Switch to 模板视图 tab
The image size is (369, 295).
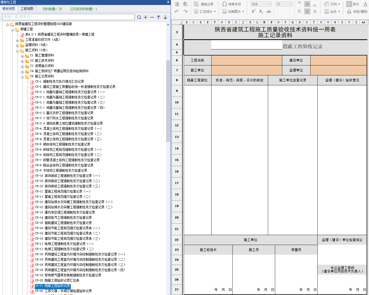pos(9,9)
